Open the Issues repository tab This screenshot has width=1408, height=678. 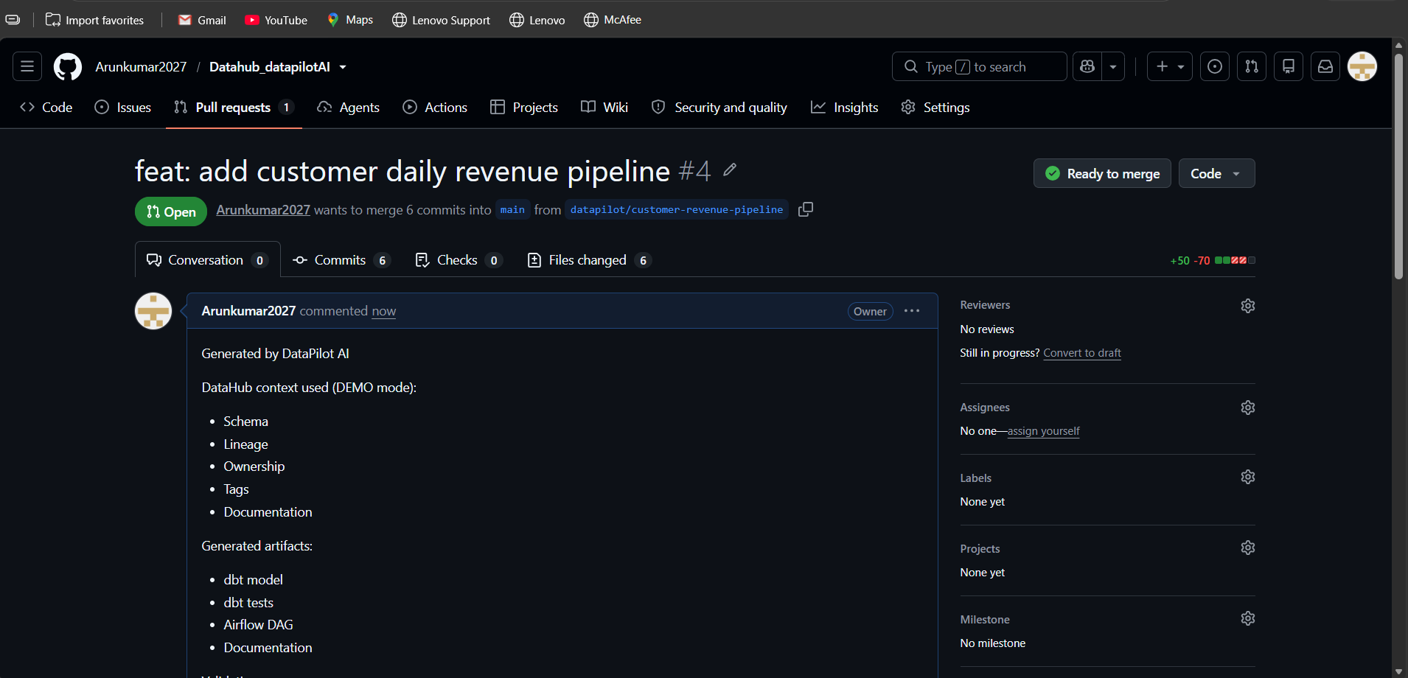coord(123,108)
